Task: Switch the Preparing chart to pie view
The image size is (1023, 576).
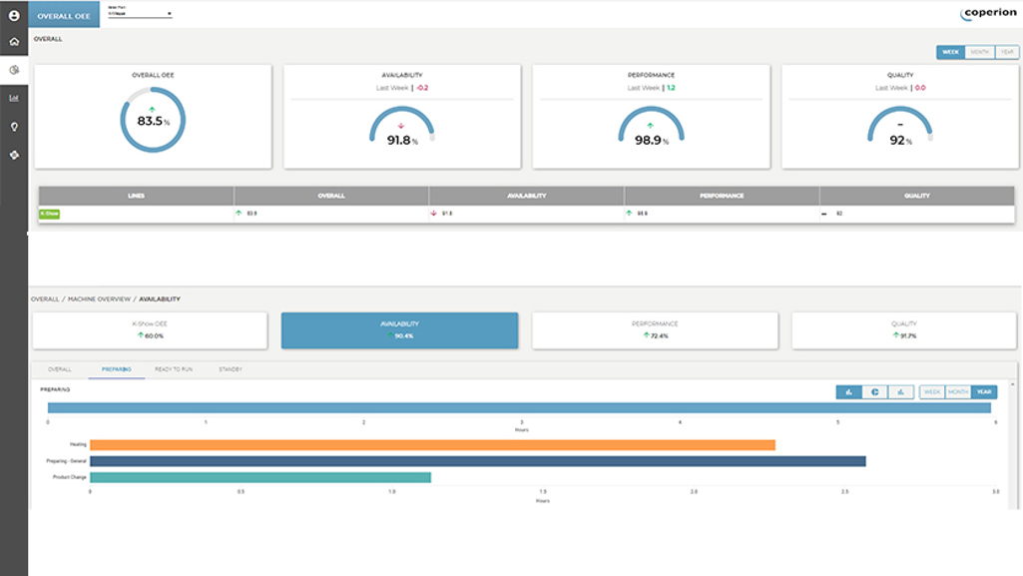Action: (x=875, y=391)
